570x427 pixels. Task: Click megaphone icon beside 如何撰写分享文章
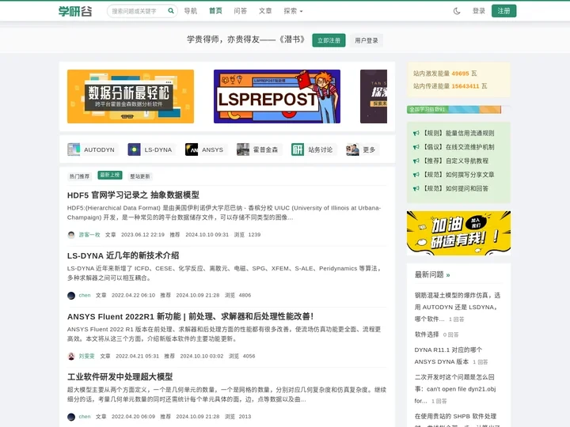pyautogui.click(x=416, y=175)
